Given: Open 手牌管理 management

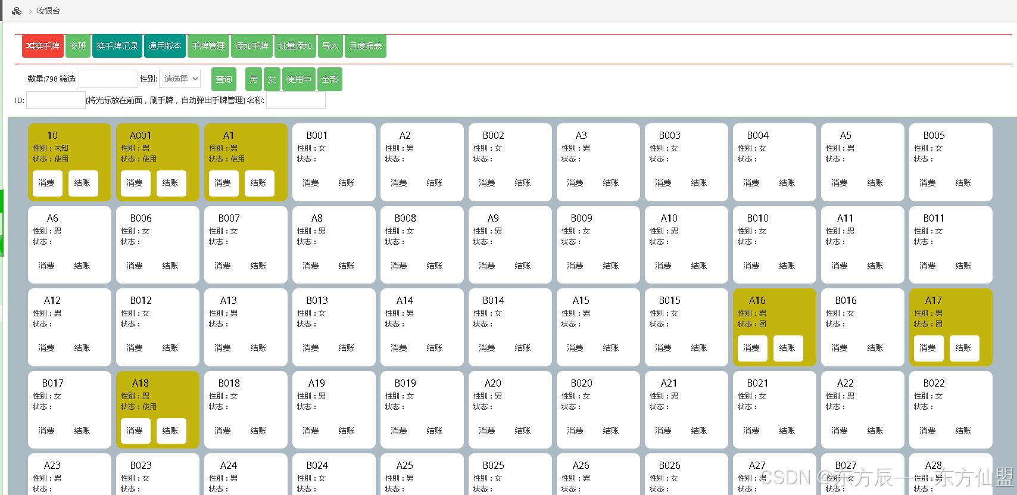Looking at the screenshot, I should (208, 46).
